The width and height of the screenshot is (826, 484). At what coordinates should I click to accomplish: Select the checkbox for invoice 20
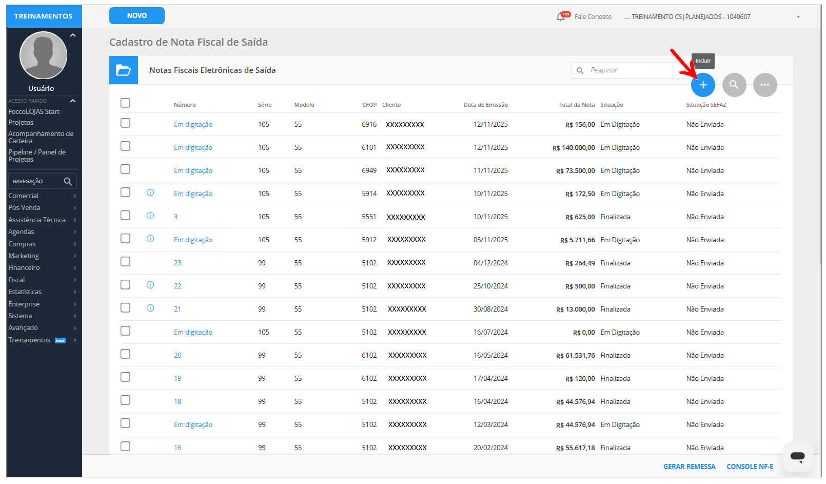[x=125, y=354]
